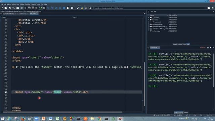This screenshot has width=215, height=121.
Task: Open working directory path combo box
Action: tap(149, 8)
